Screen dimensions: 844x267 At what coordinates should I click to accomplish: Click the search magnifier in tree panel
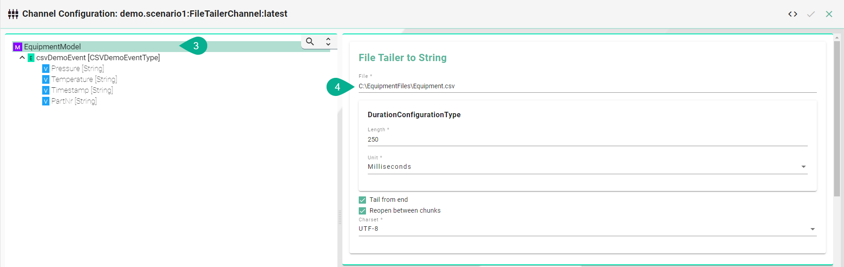(310, 42)
